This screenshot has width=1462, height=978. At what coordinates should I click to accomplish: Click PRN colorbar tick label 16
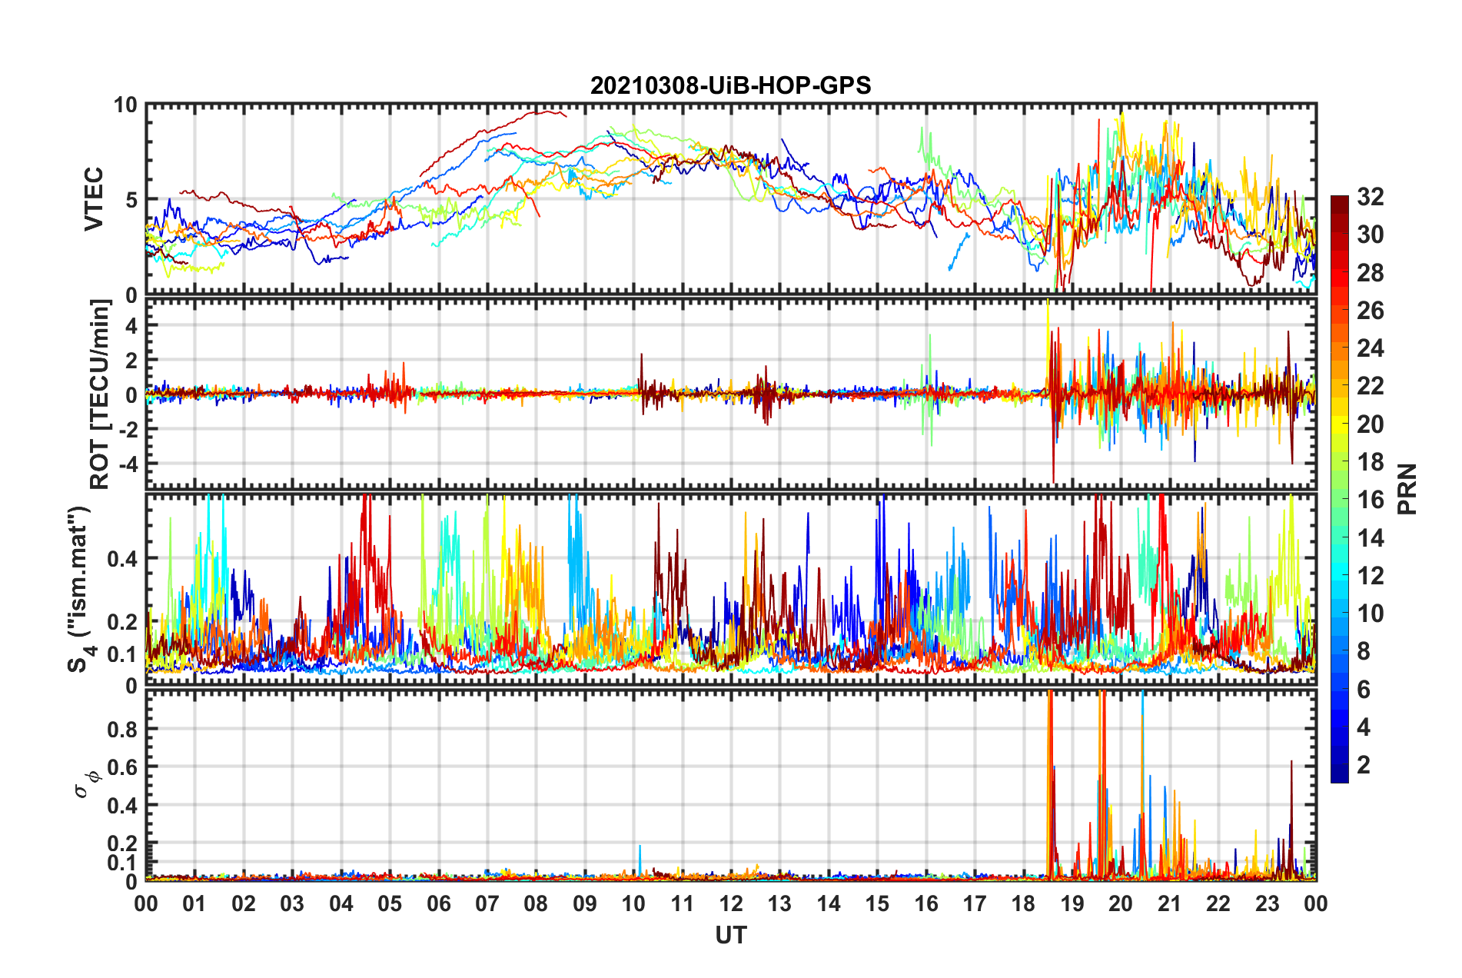pyautogui.click(x=1370, y=500)
